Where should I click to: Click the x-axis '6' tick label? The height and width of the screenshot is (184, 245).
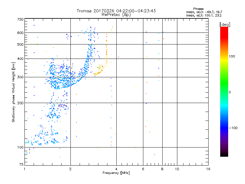tap(143, 169)
